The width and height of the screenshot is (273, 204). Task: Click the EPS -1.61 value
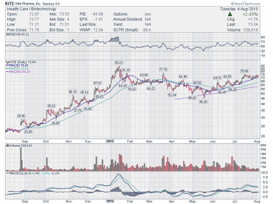pyautogui.click(x=98, y=19)
